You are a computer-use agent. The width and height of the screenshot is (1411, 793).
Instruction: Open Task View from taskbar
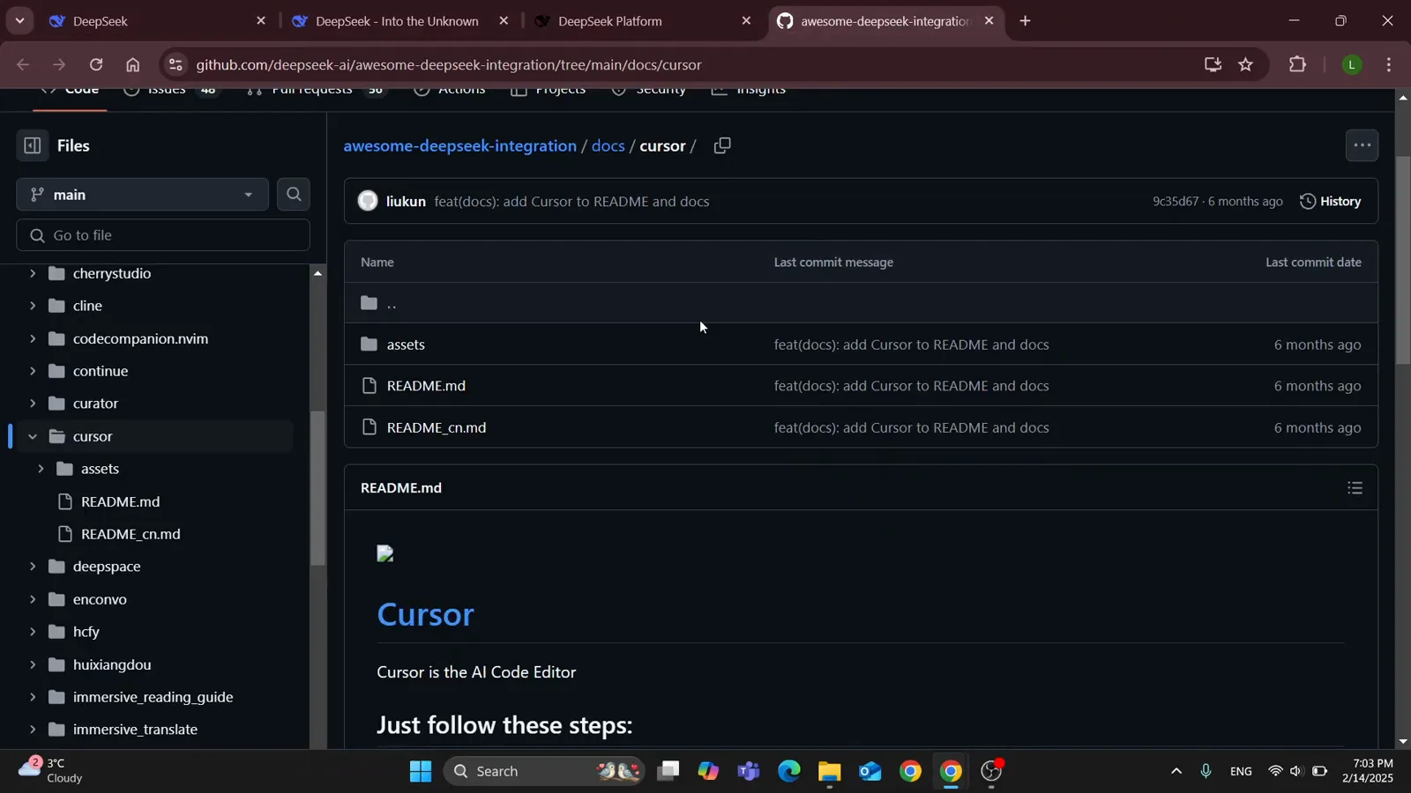pos(668,772)
